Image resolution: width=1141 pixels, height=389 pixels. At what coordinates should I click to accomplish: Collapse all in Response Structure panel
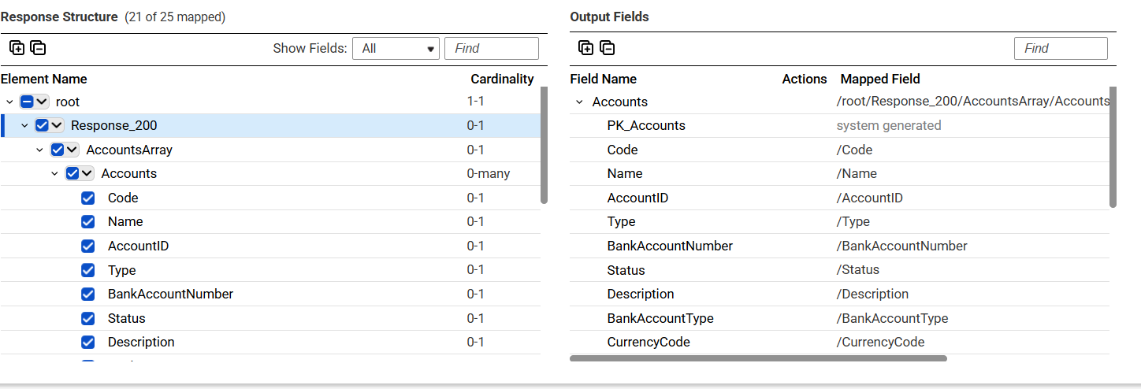coord(38,48)
